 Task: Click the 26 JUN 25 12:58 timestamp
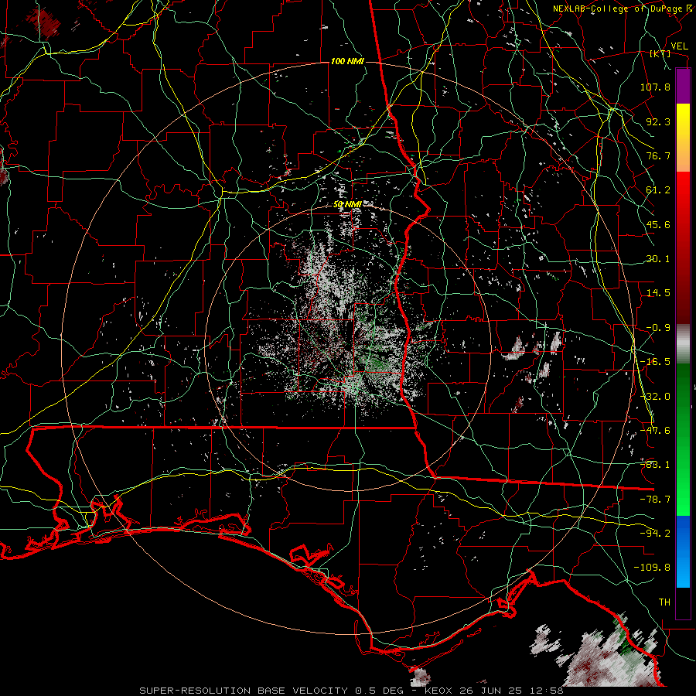513,691
